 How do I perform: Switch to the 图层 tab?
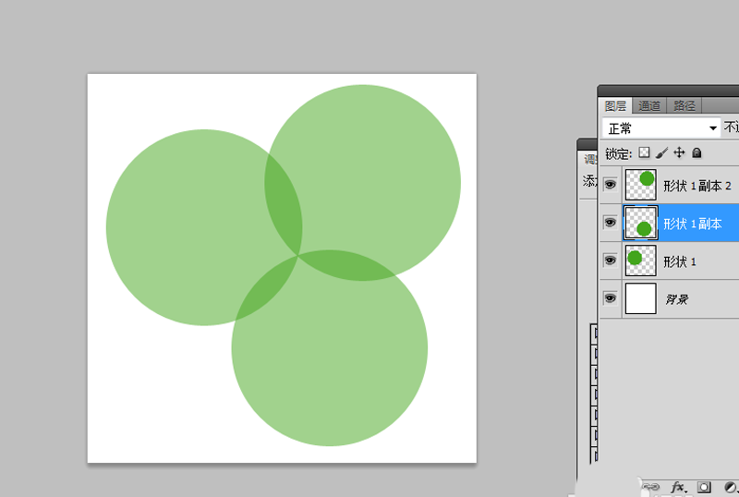tap(615, 106)
